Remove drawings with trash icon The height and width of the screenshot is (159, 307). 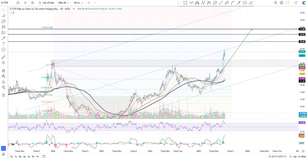coord(4,95)
